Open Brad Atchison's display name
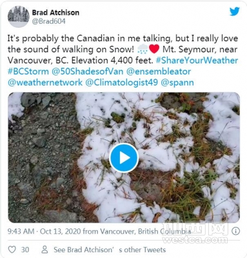The image size is (247, 258). coord(55,13)
